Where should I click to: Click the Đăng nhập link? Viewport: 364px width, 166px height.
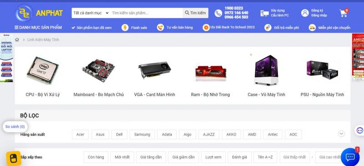coord(319,15)
